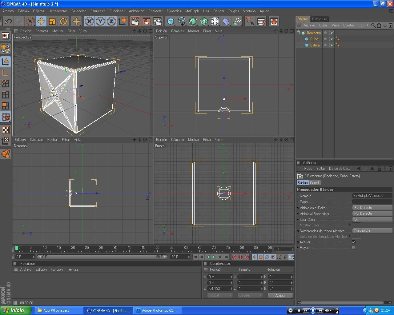Image resolution: width=394 pixels, height=315 pixels.
Task: Switch viewport layout icon in left sidebar
Action: tap(6, 36)
